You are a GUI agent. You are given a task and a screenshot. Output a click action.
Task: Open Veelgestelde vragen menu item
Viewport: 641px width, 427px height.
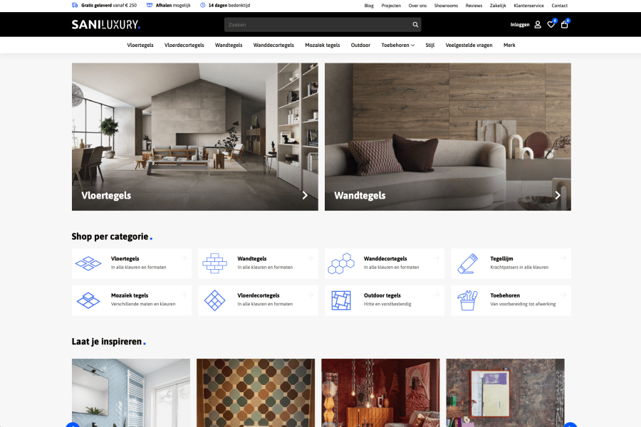(x=469, y=45)
